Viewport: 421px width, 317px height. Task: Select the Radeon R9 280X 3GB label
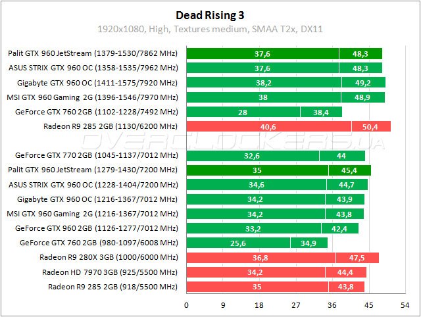point(109,257)
